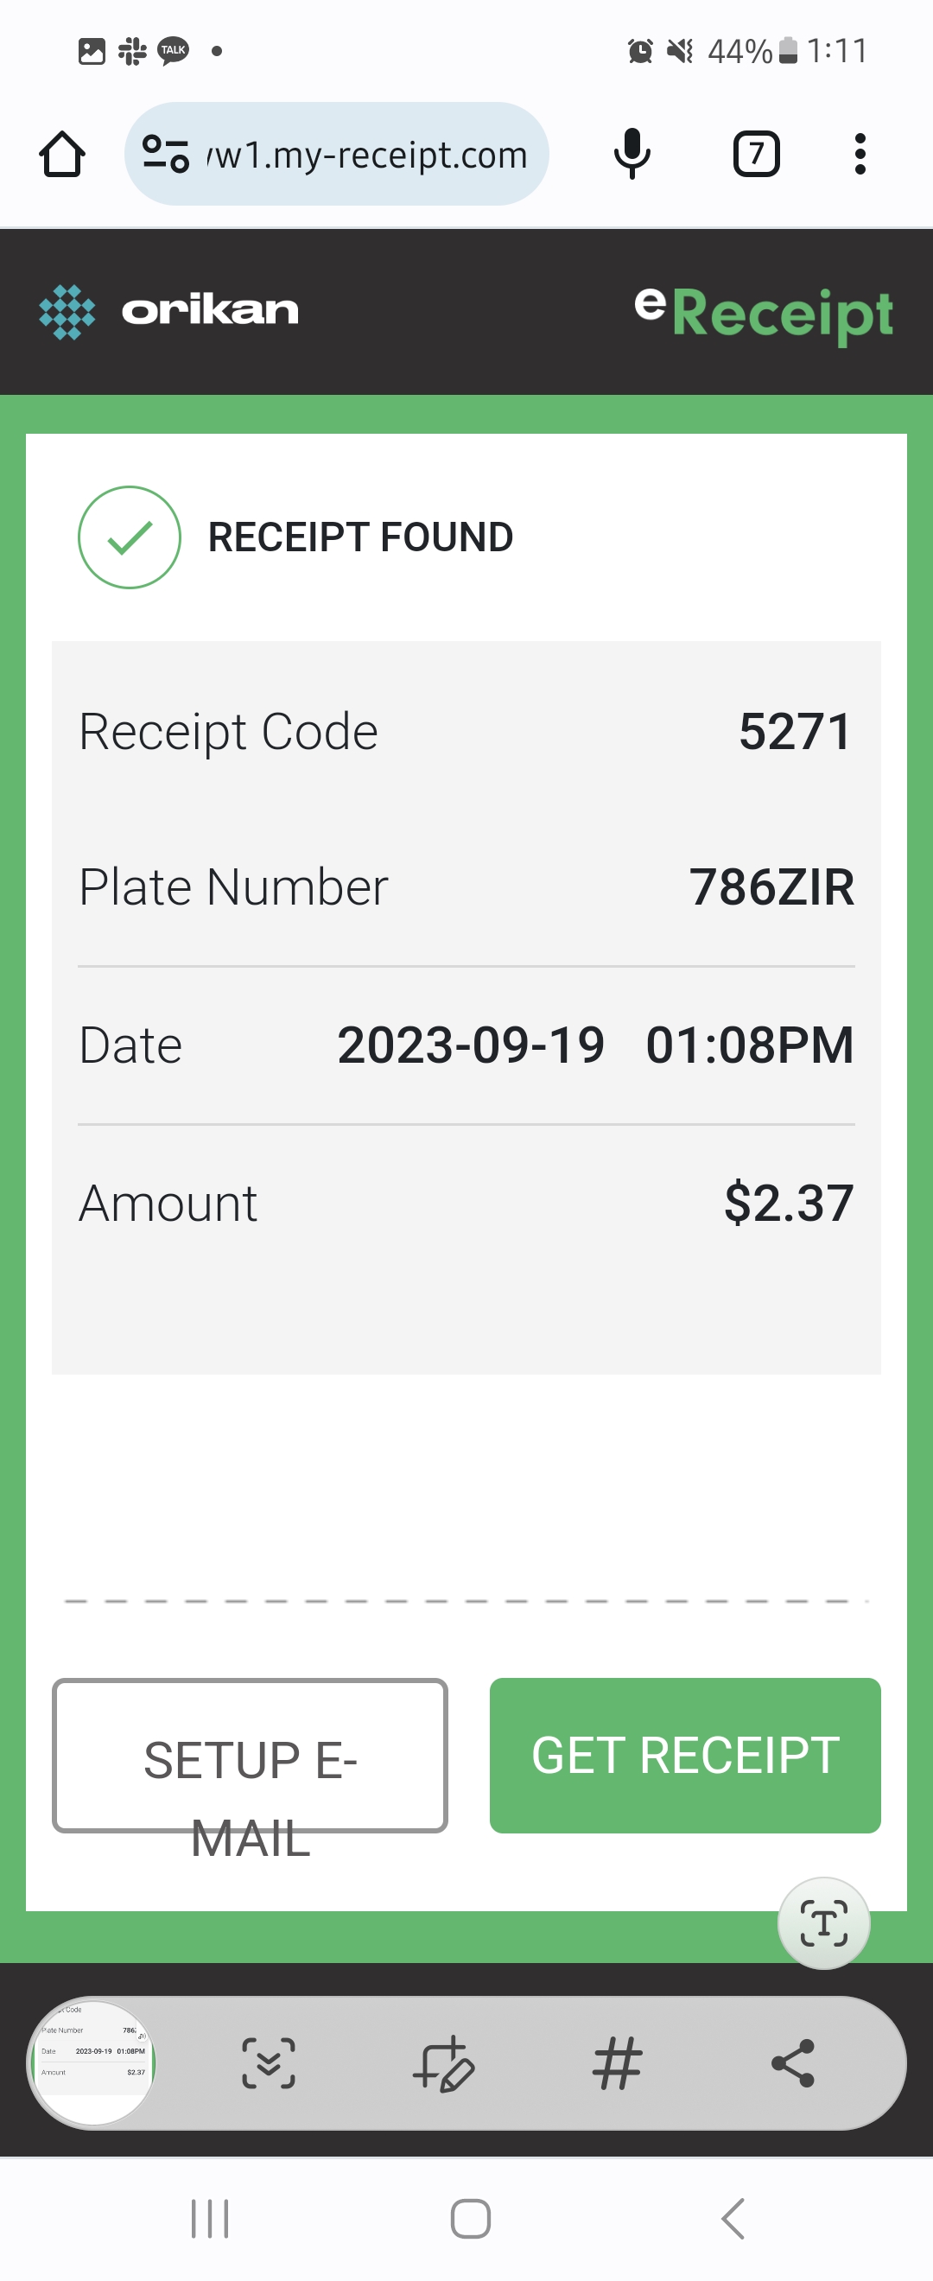
Task: Tap the browser home icon
Action: [62, 155]
